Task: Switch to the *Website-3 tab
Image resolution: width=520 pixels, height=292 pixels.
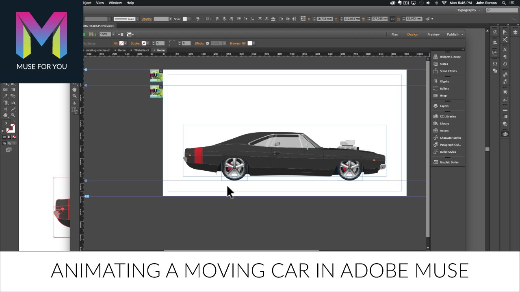Action: pos(141,50)
